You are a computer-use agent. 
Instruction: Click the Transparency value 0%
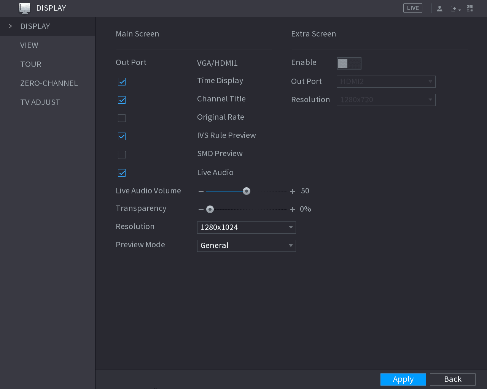pos(306,209)
